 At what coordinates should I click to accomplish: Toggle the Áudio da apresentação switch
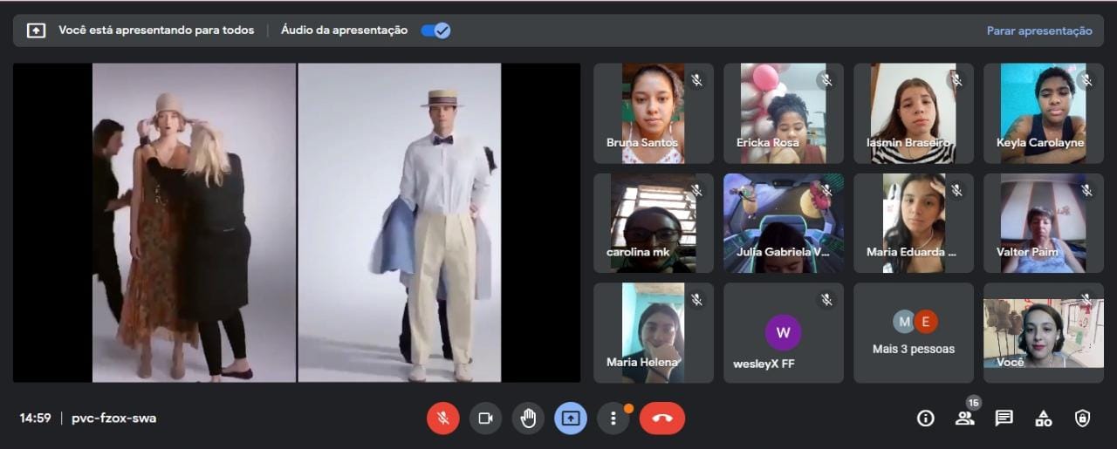pos(435,31)
